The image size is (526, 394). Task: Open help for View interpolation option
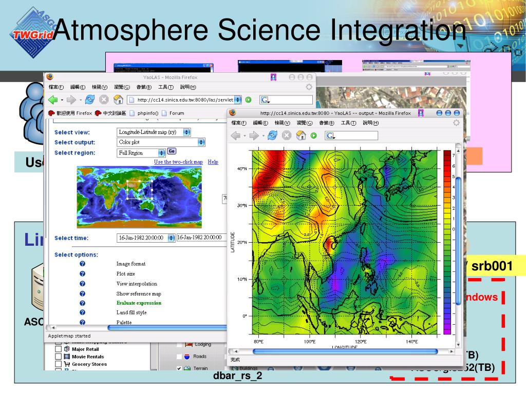pyautogui.click(x=82, y=283)
